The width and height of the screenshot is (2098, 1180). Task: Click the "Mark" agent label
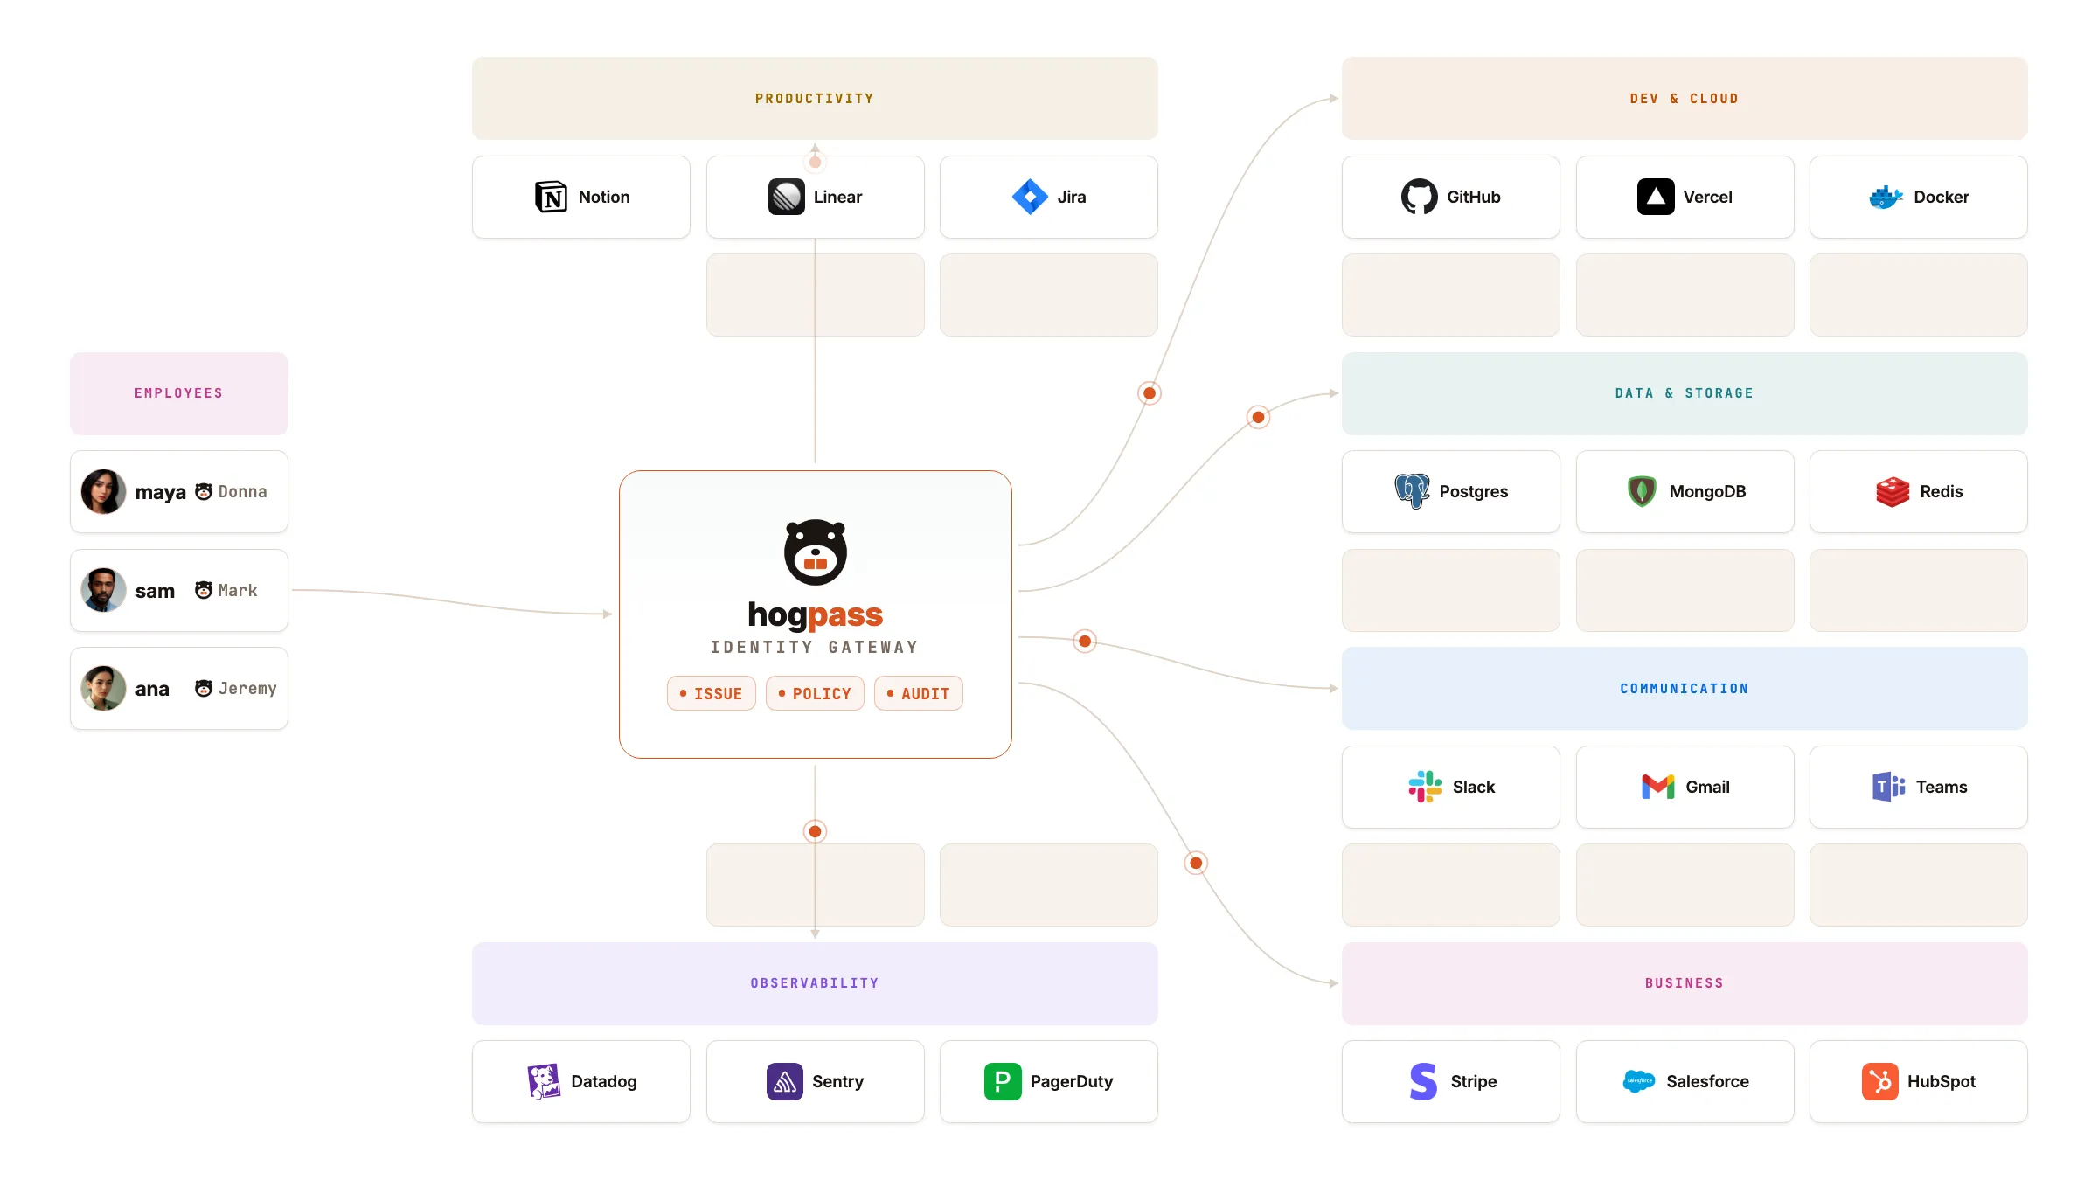coord(238,590)
